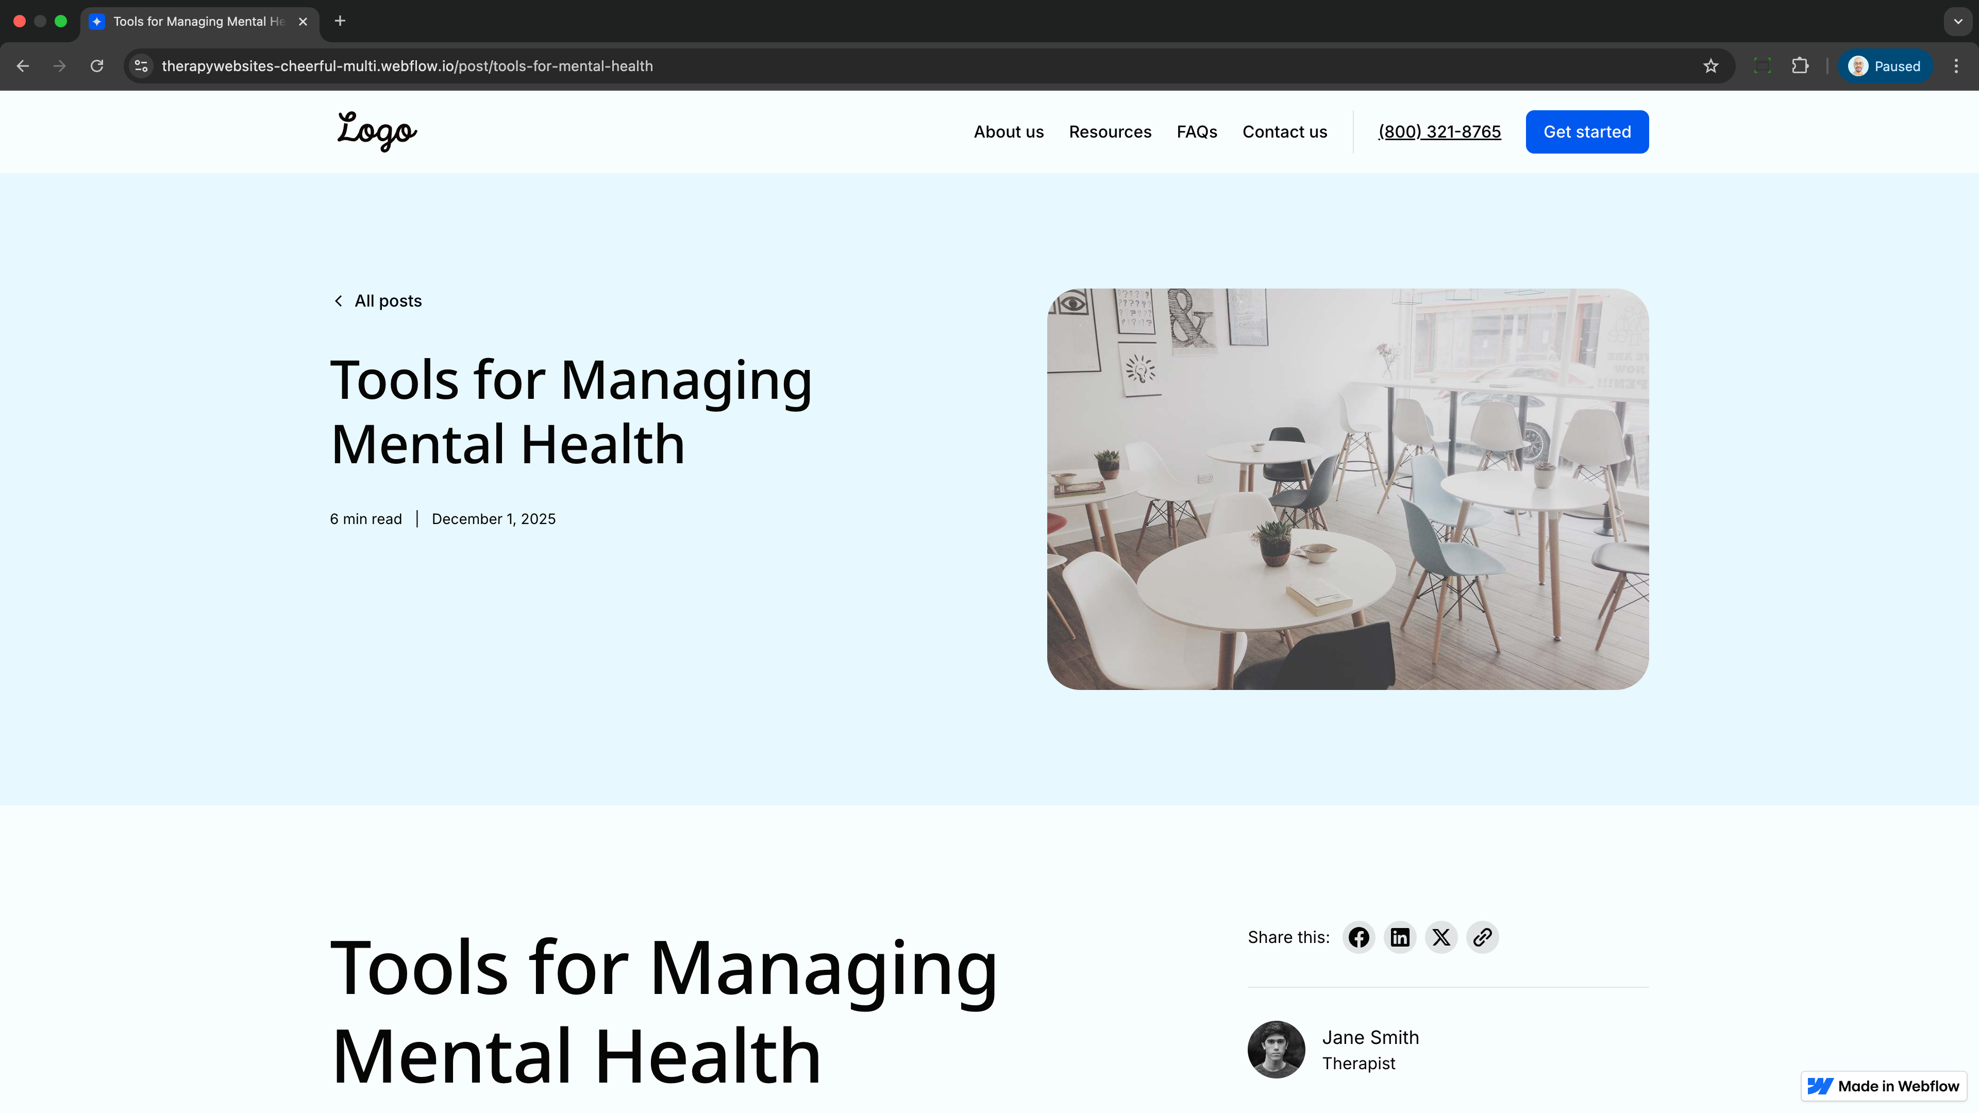Share post on X icon
1979x1113 pixels.
click(1441, 937)
